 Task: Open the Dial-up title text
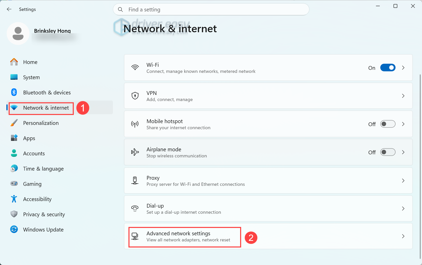[x=155, y=206]
